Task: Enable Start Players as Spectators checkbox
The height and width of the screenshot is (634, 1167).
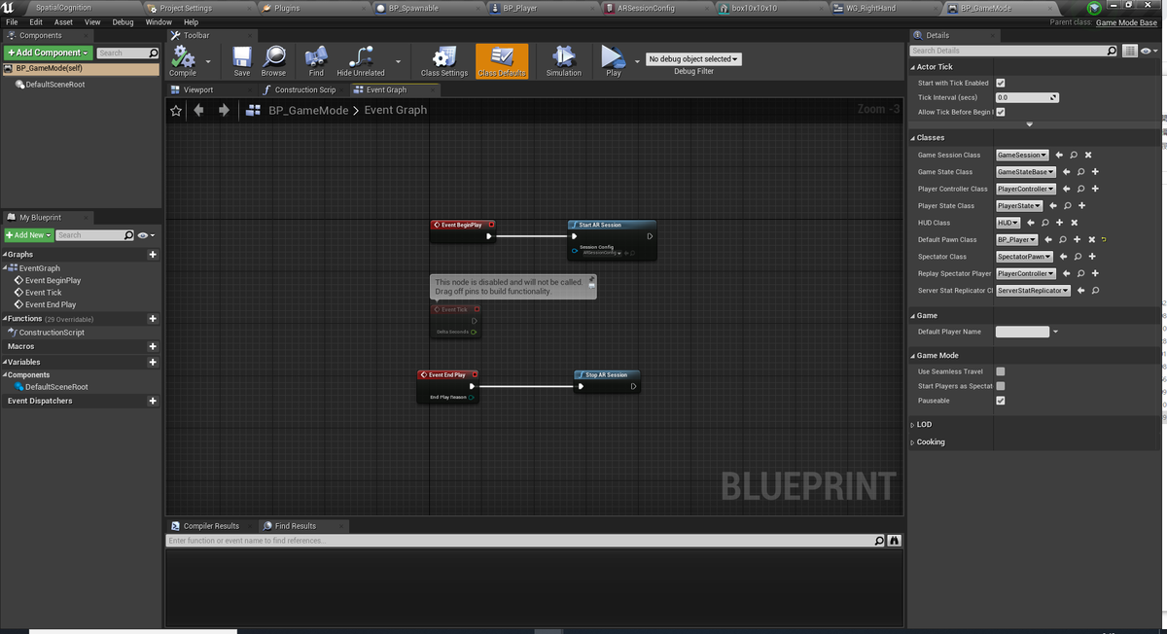Action: [x=1001, y=386]
